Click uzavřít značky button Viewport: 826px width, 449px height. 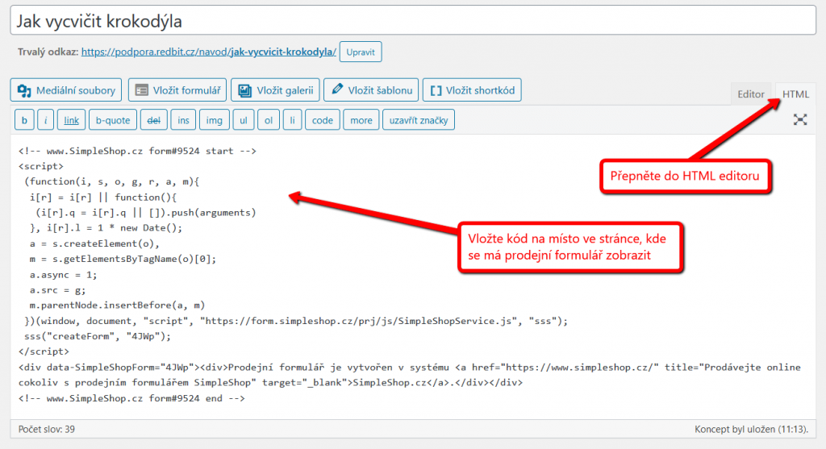(x=419, y=120)
